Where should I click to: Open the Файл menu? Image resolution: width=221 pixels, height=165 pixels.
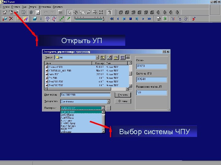6,7
